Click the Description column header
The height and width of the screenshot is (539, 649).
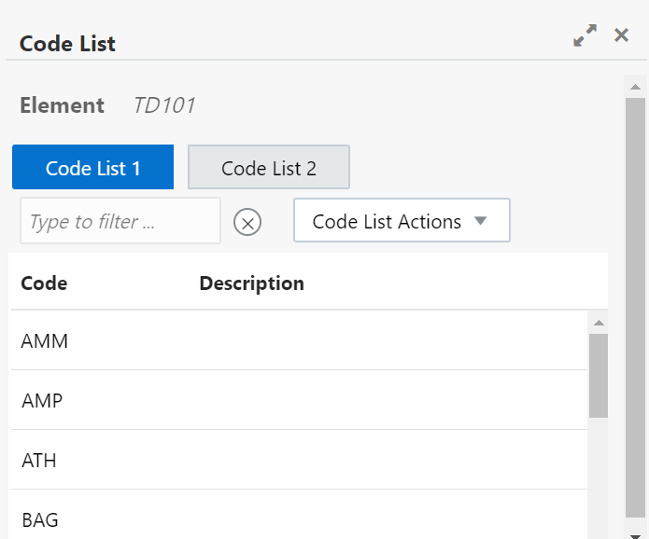click(252, 283)
